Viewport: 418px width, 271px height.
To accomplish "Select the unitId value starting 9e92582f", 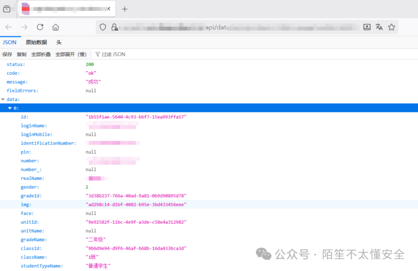I will [136, 222].
